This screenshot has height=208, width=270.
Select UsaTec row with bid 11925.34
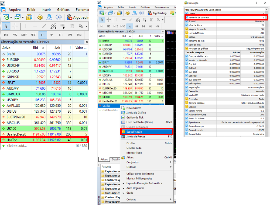point(45,140)
